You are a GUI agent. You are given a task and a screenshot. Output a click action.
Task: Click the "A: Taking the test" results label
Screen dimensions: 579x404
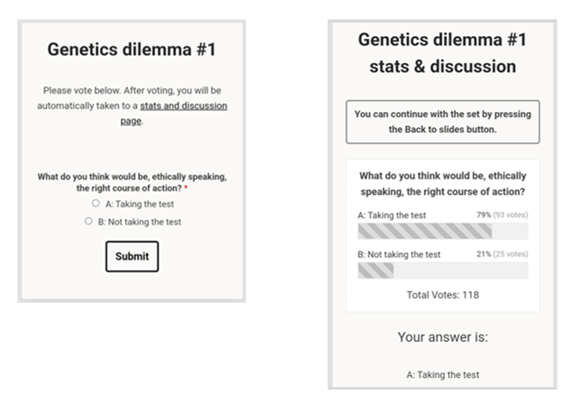point(392,216)
